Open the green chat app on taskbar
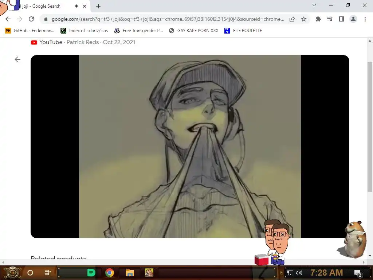The image size is (373, 280). pos(91,273)
